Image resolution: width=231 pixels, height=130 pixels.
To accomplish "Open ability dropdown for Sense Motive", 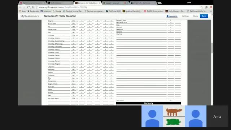I will point(74,81).
